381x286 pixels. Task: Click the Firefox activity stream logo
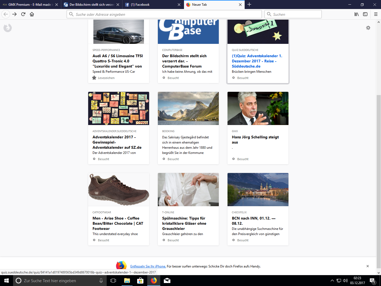[8, 28]
